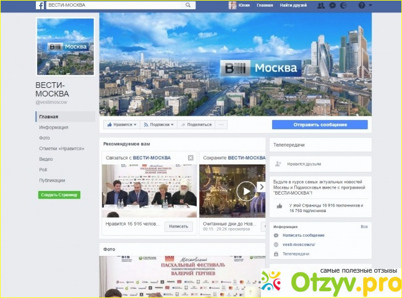Open the Информация sidebar tab
This screenshot has width=402, height=298.
tap(53, 127)
